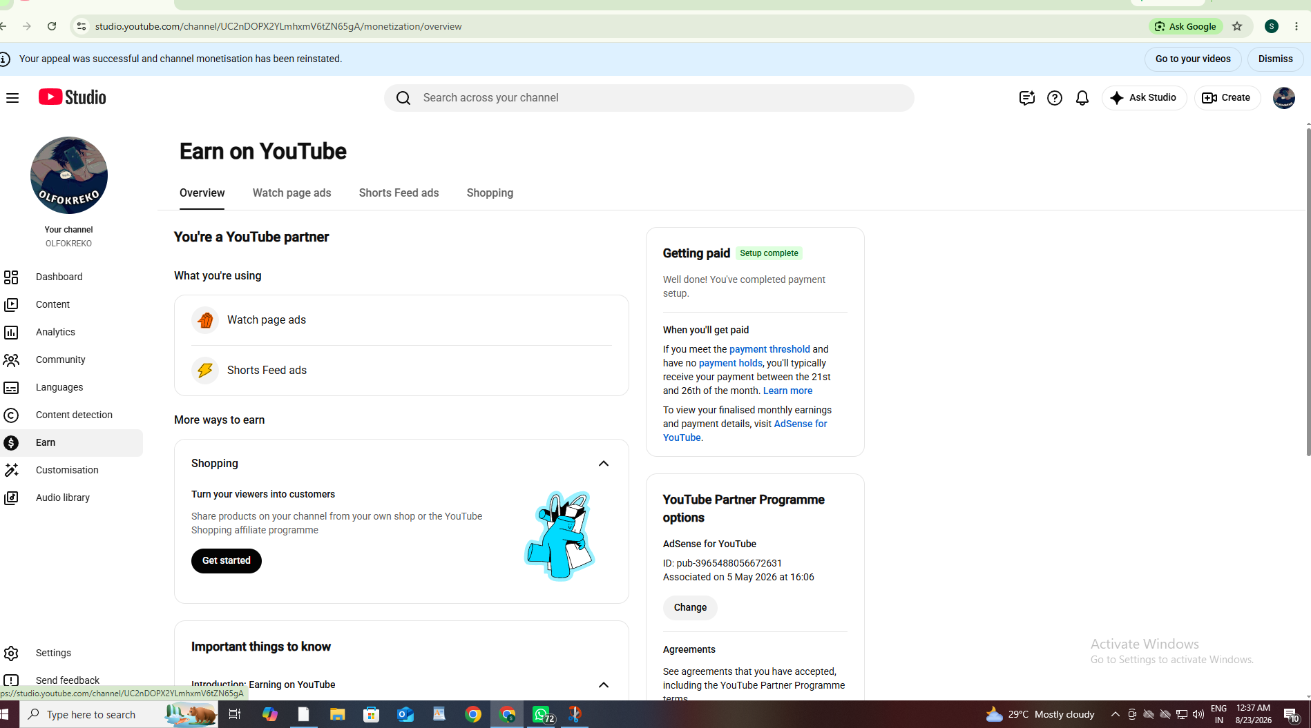The width and height of the screenshot is (1311, 728).
Task: Open WhatsApp from taskbar
Action: click(x=542, y=715)
